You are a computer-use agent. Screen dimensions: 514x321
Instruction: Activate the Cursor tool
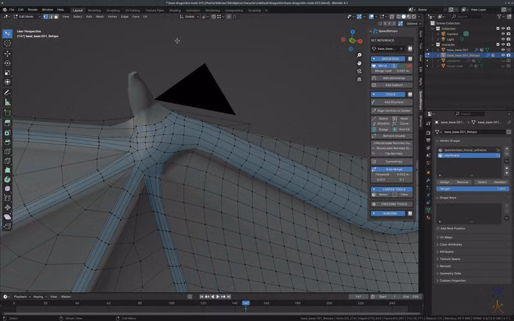[x=7, y=43]
